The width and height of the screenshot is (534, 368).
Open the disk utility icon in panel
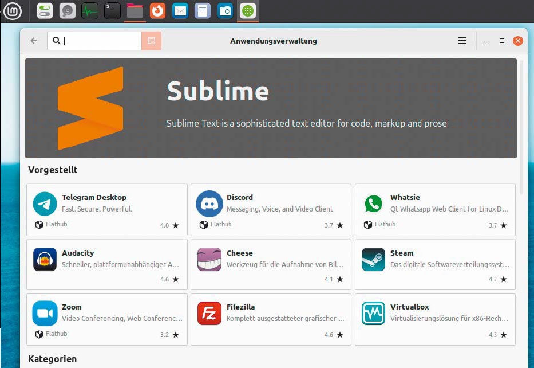click(68, 11)
